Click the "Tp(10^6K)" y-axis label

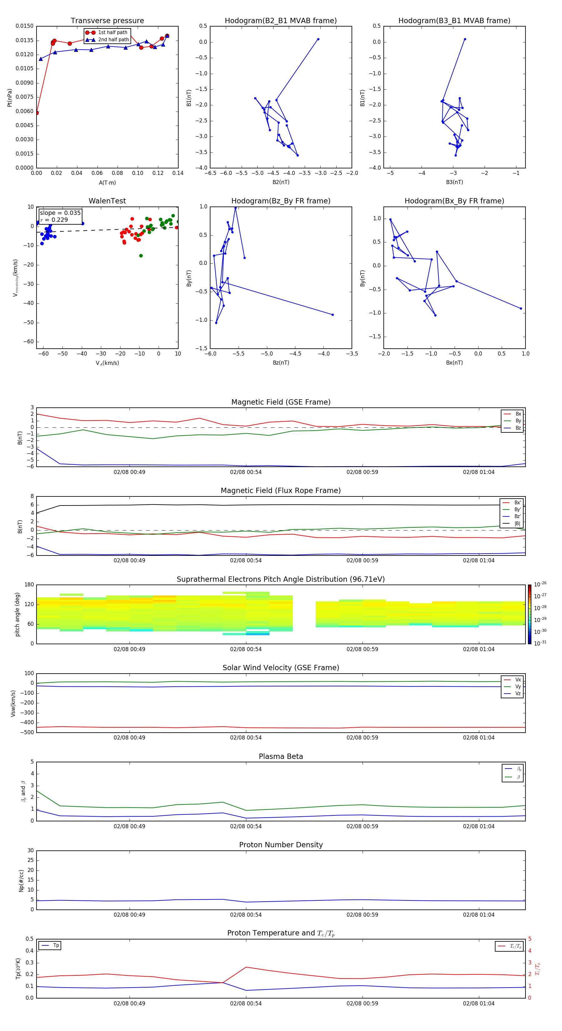pyautogui.click(x=18, y=969)
